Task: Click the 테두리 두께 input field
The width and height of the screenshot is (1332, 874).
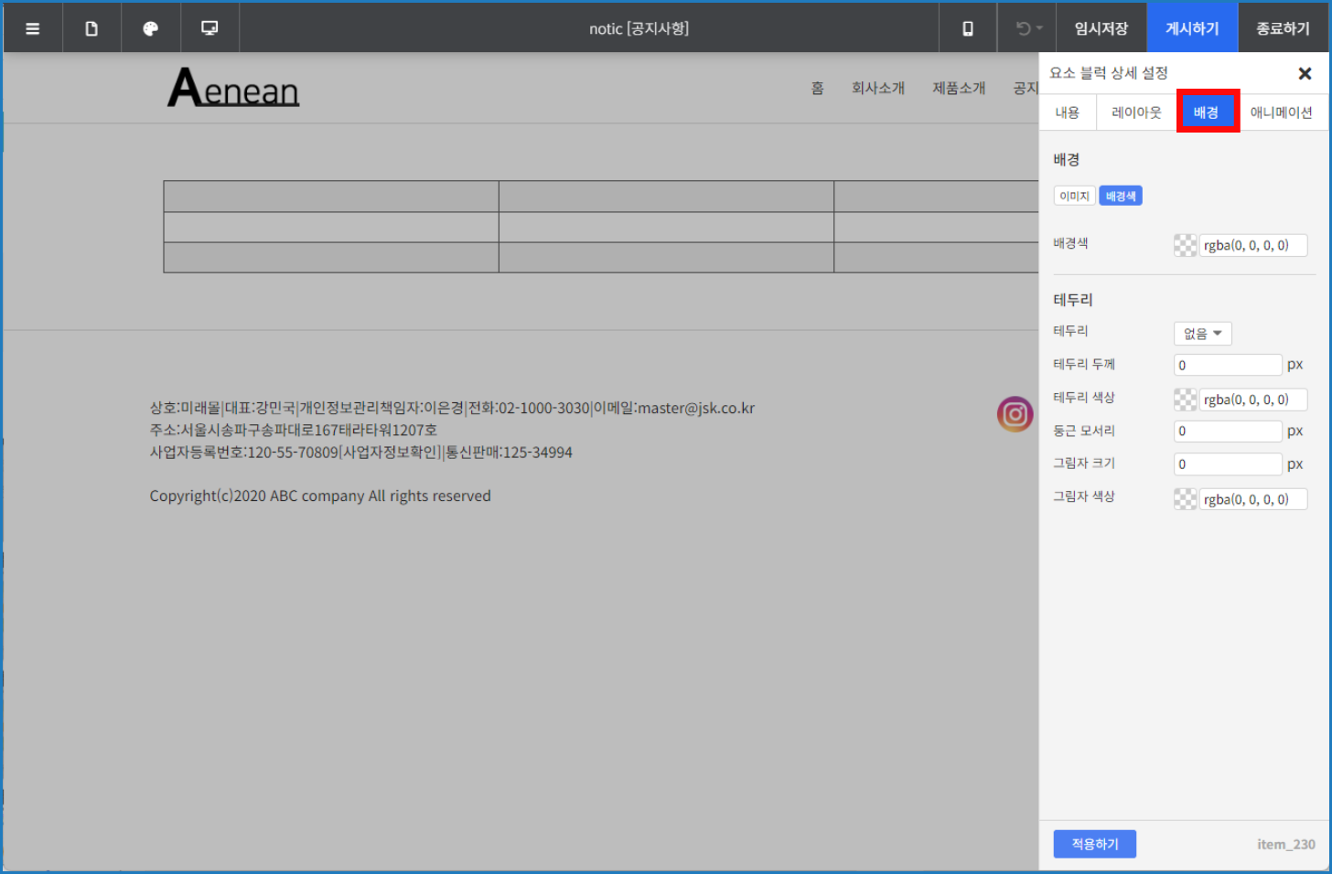Action: [x=1228, y=365]
